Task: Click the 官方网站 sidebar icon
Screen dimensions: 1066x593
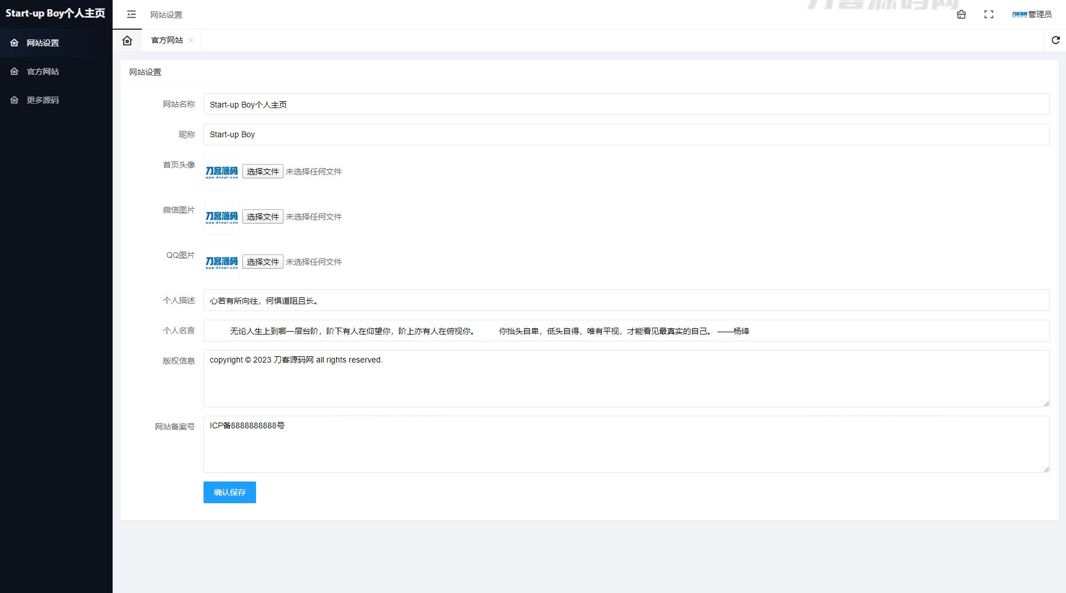Action: [15, 71]
